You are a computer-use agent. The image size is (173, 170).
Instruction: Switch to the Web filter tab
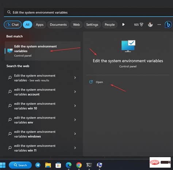point(76,24)
